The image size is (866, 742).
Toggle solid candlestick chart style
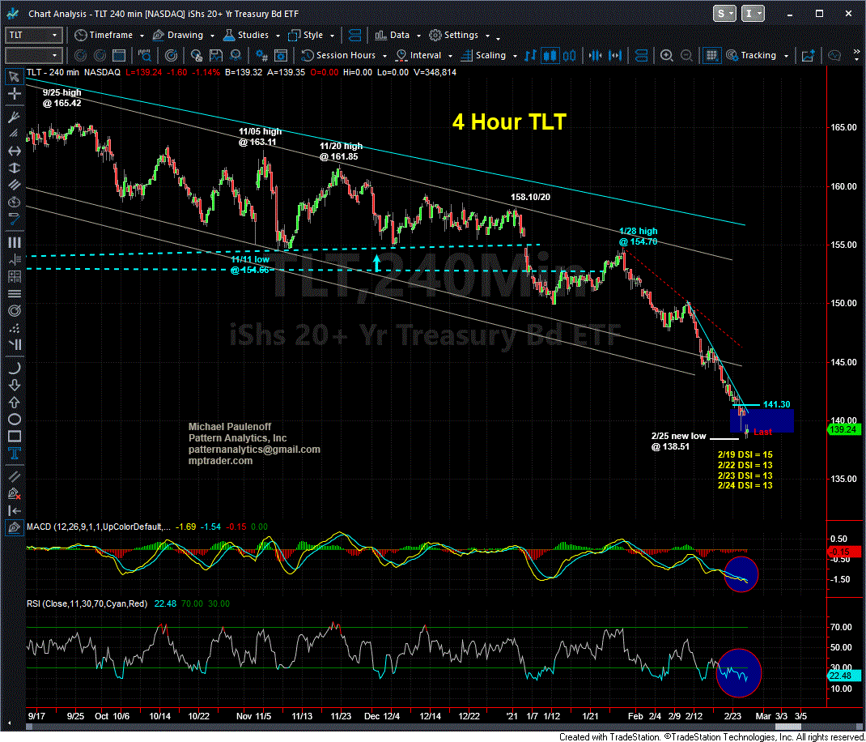550,55
